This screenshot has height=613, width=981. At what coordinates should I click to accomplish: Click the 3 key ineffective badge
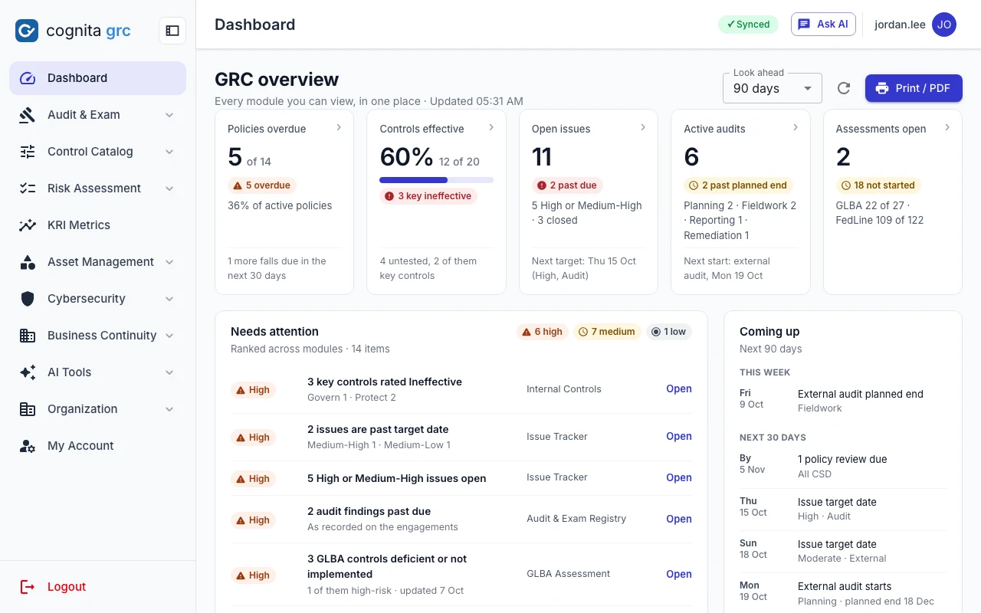[x=428, y=196]
